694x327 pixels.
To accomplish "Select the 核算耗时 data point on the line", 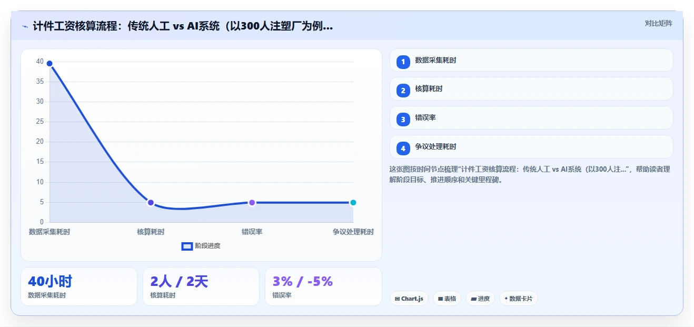I will click(x=151, y=203).
